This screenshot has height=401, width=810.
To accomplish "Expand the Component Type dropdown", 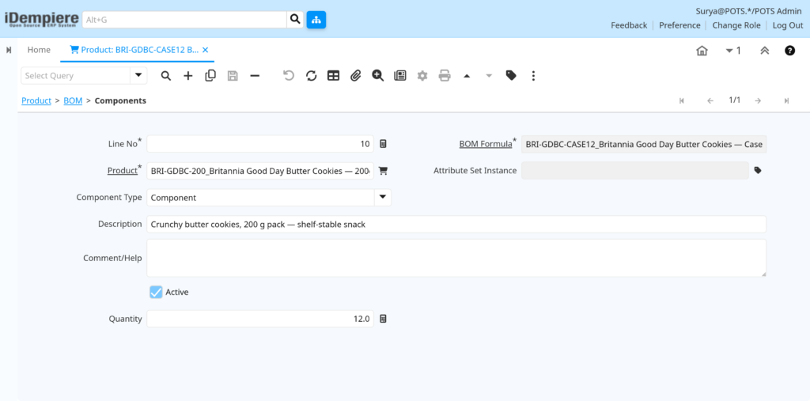I will click(x=383, y=198).
